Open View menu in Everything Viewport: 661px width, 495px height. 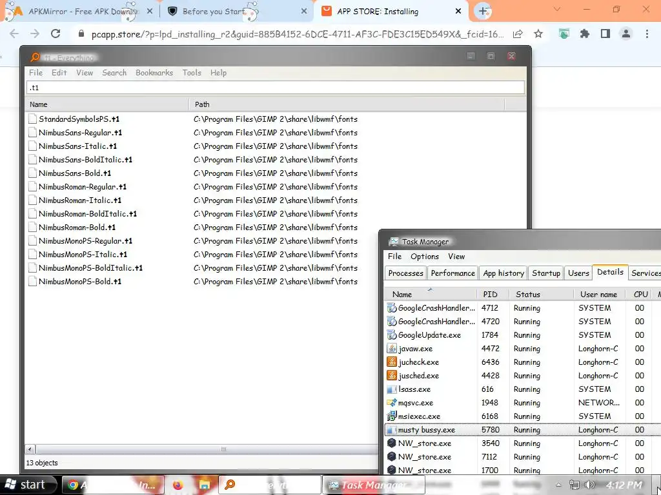pos(85,73)
